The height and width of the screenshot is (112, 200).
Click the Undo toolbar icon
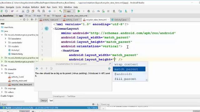pyautogui.click(x=12, y=11)
